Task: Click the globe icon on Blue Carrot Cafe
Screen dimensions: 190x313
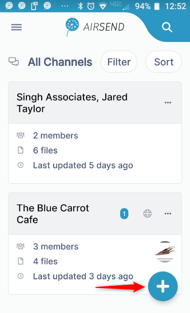Action: coord(147,213)
